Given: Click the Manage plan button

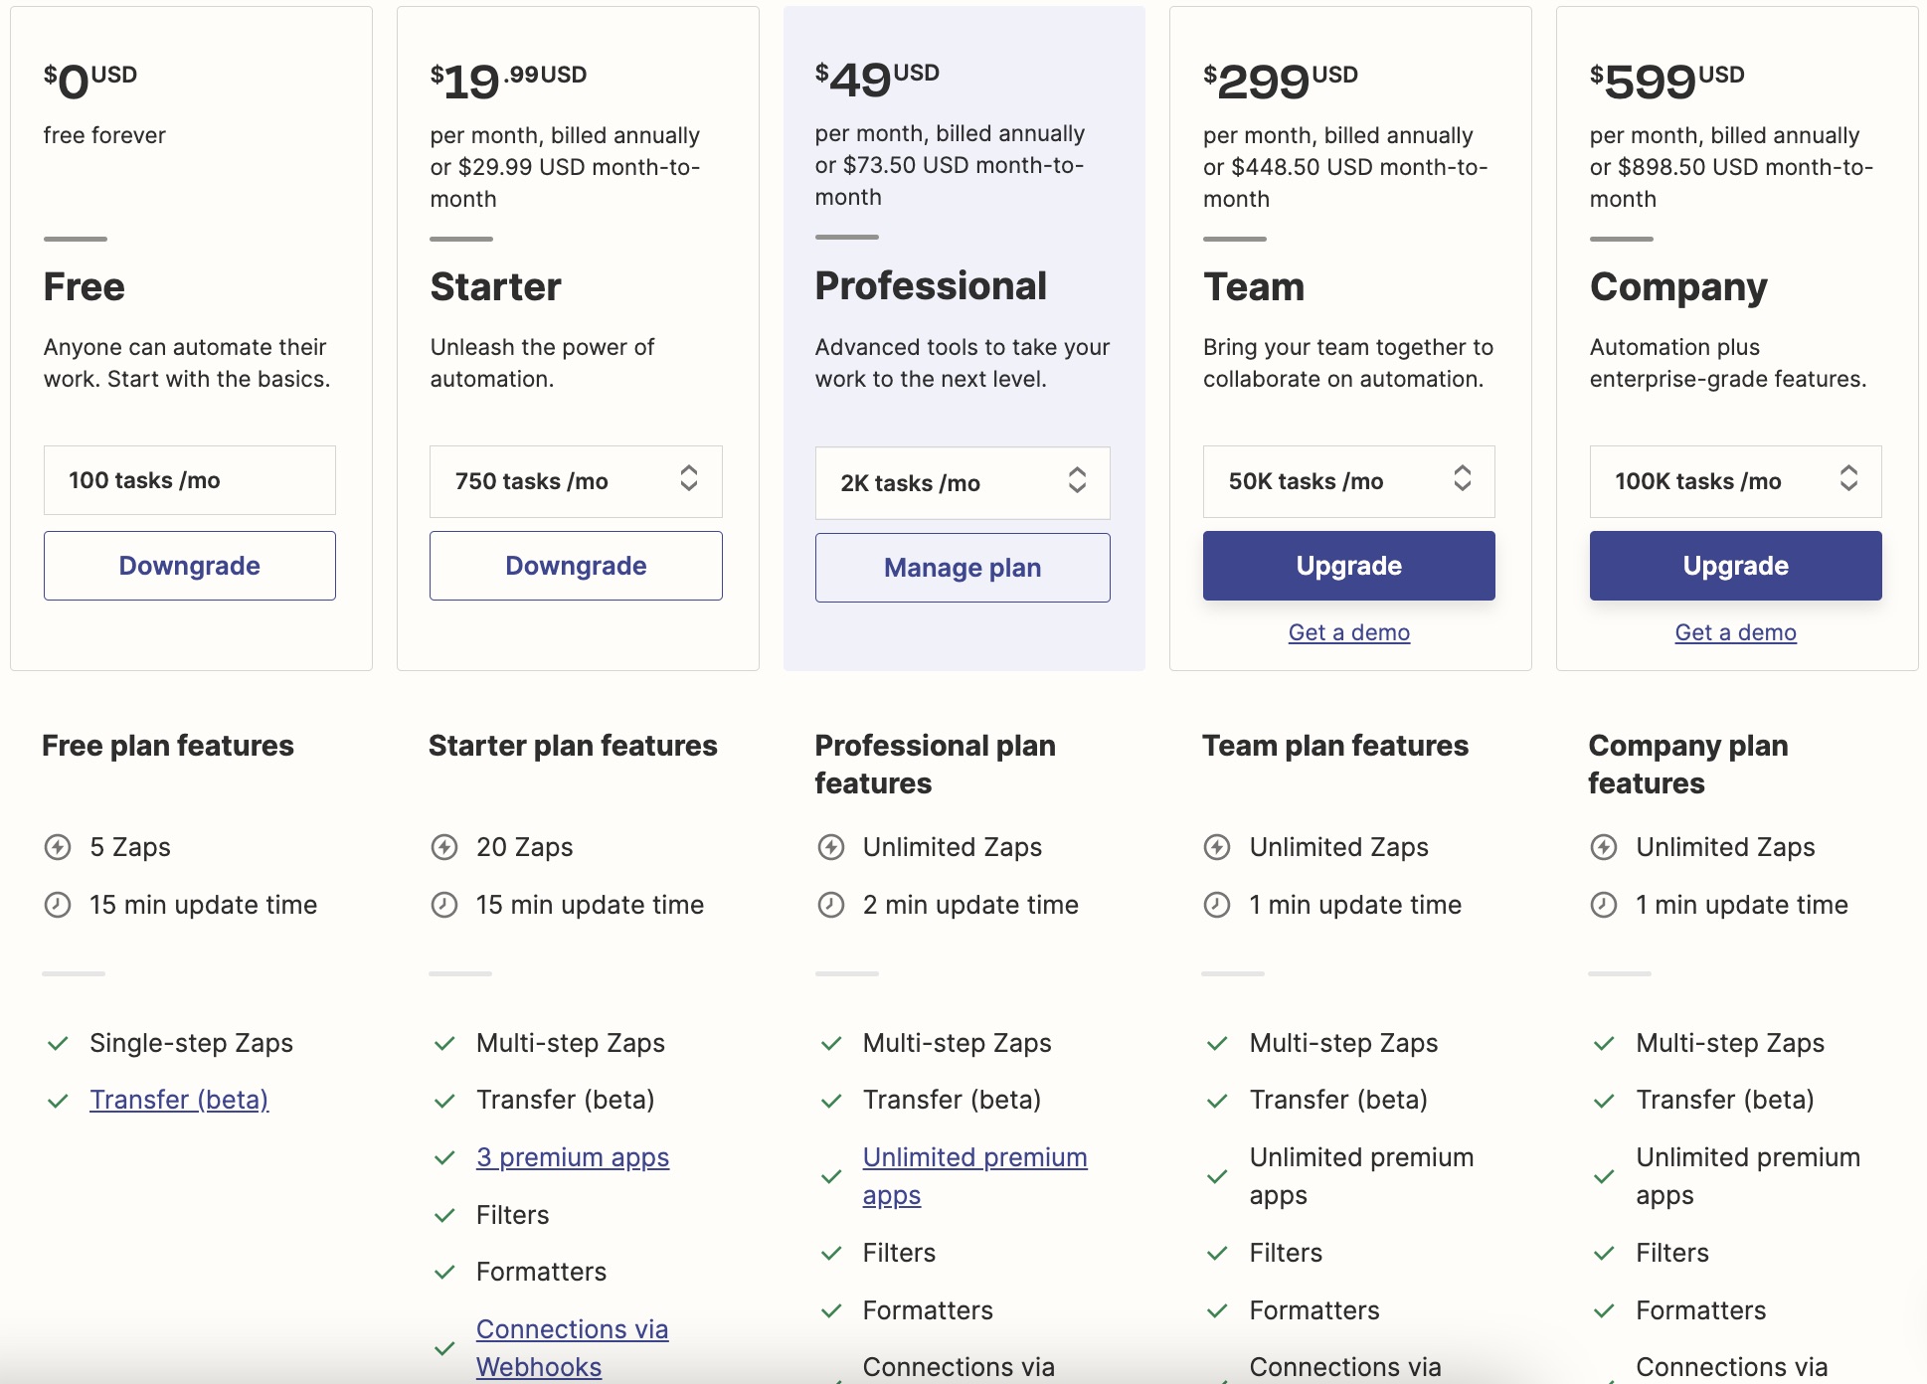Looking at the screenshot, I should click(x=963, y=568).
